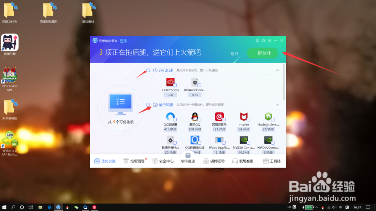Click the 返回 link
This screenshot has width=376, height=211.
click(234, 54)
